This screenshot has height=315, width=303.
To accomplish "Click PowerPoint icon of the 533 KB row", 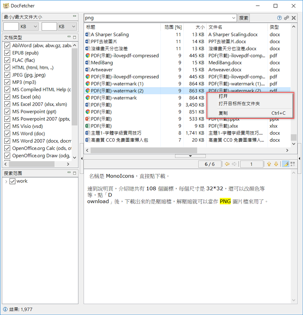I will pos(87,119).
